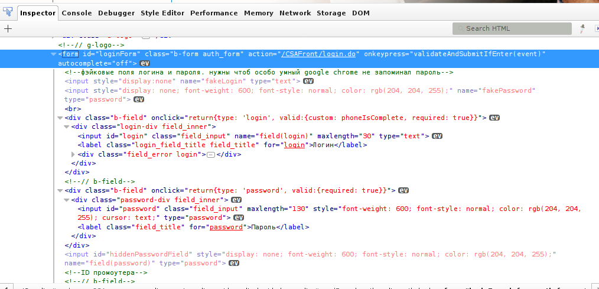Click in the Search HTML field
Image resolution: width=599 pixels, height=289 pixels.
pos(514,28)
